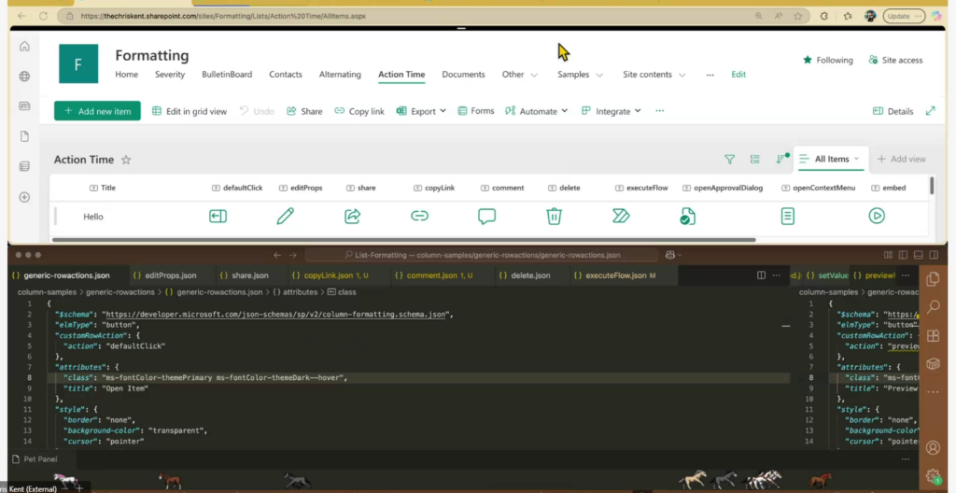The width and height of the screenshot is (956, 493).
Task: Click the executeFlow icon in Hello row
Action: point(621,216)
